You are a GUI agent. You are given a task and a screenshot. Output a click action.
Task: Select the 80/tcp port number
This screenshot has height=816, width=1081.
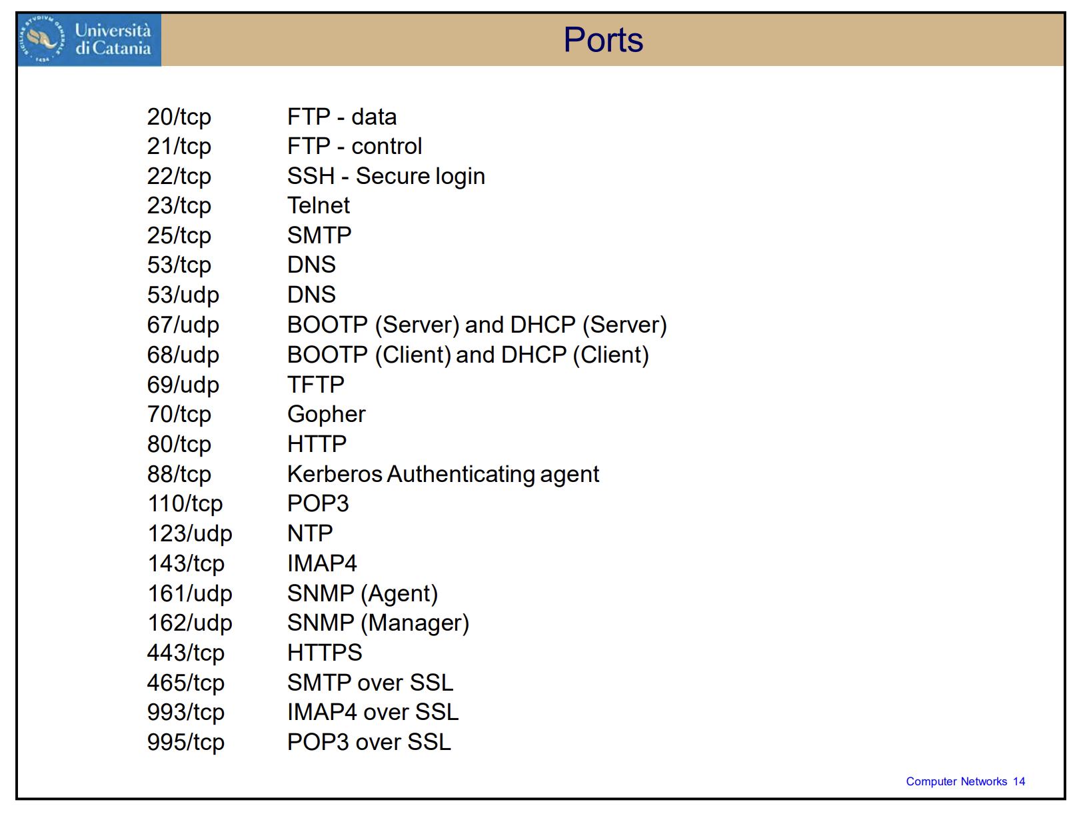coord(179,444)
